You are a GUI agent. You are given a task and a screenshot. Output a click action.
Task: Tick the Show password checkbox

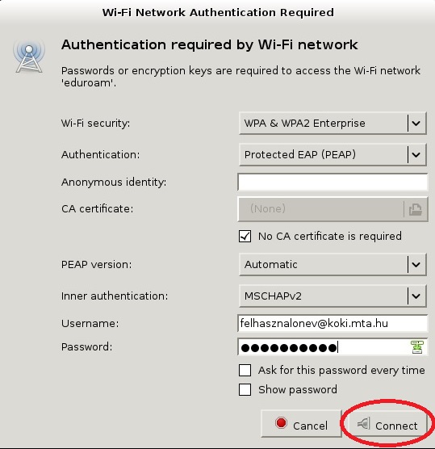point(245,390)
